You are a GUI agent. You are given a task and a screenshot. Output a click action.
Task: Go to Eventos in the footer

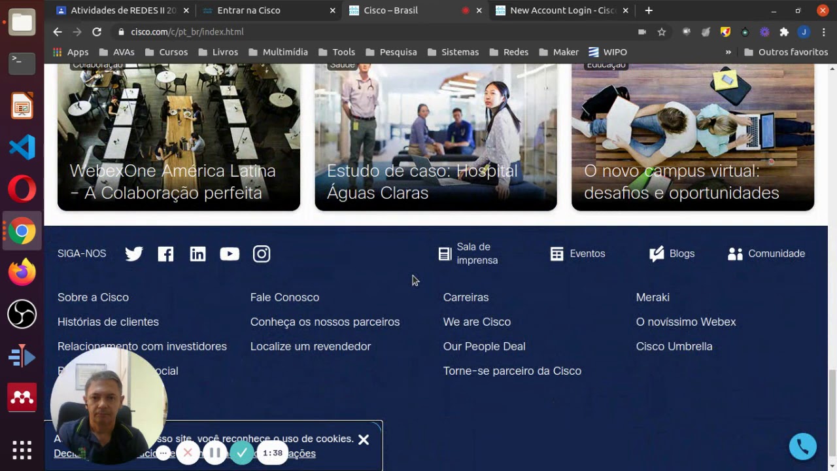click(577, 254)
